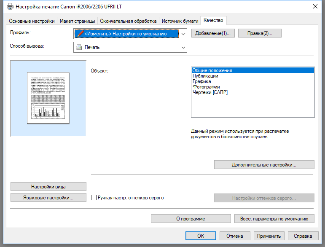
Task: Open the Окончательная обработка tab
Action: [x=128, y=21]
